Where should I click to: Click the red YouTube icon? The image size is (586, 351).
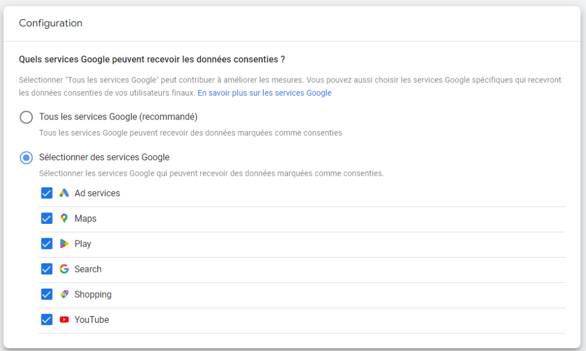[64, 320]
